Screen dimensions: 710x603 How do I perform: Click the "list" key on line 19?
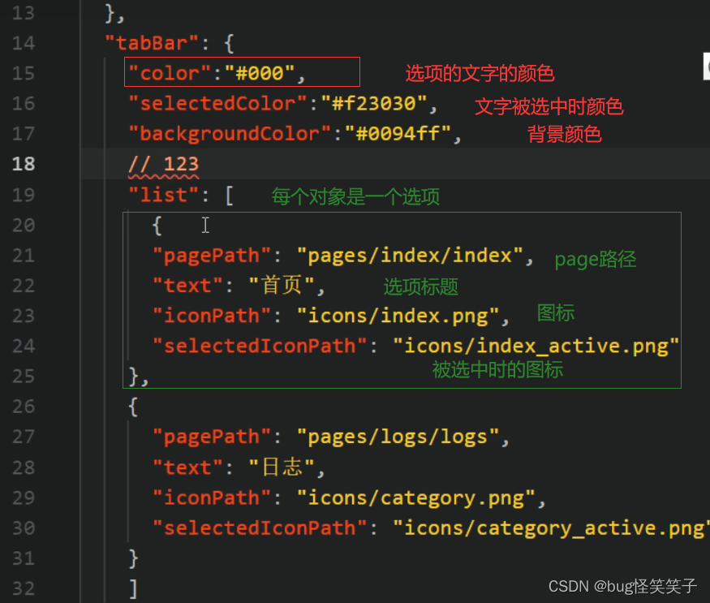[163, 196]
